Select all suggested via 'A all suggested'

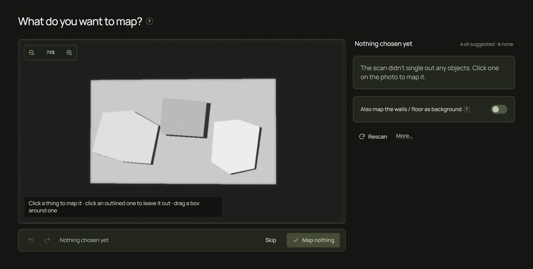(477, 44)
